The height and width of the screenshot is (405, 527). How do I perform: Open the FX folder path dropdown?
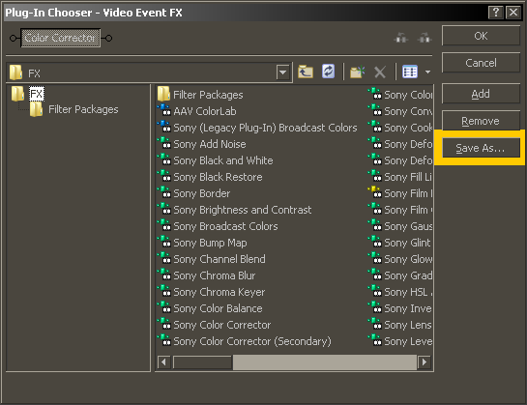tap(283, 72)
